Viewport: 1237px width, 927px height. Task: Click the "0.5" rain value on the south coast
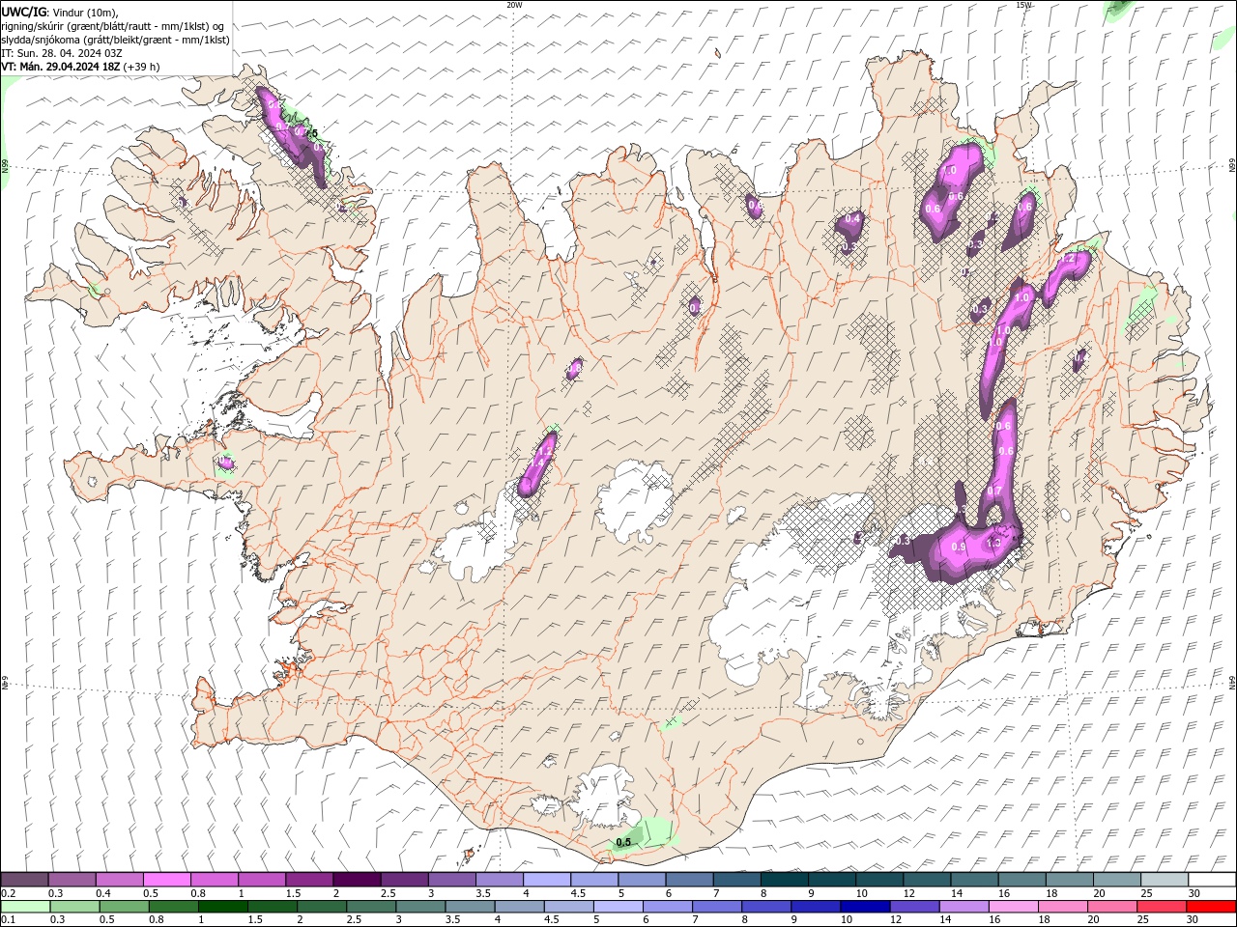pyautogui.click(x=623, y=842)
